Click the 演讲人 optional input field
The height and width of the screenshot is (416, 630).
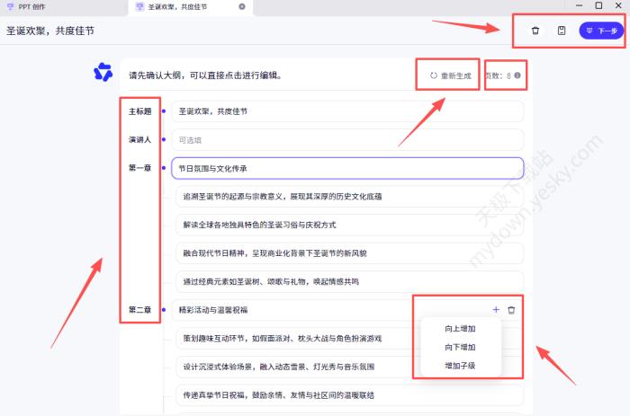click(x=346, y=139)
